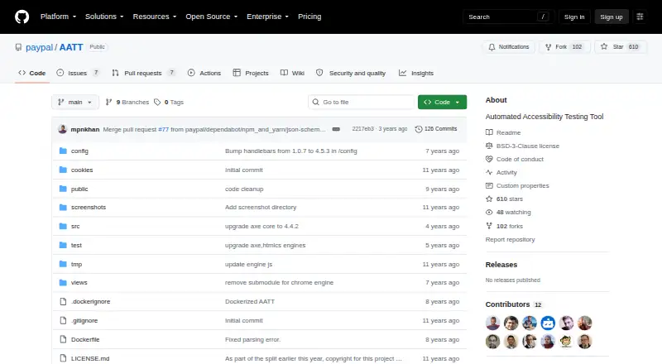
Task: Go to the Pricing page
Action: pyautogui.click(x=309, y=17)
